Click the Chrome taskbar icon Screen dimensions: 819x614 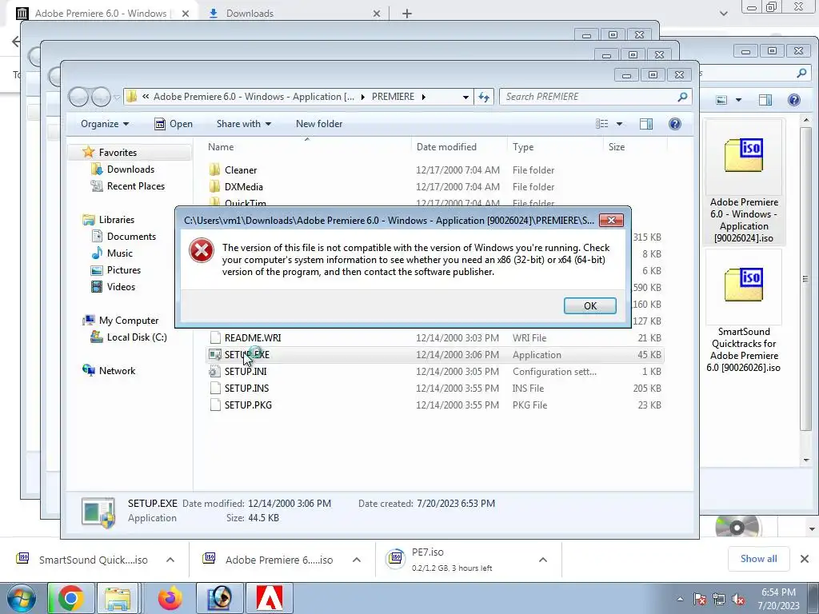point(71,598)
